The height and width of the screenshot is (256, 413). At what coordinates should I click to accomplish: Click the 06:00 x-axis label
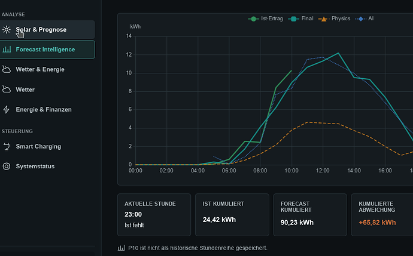pyautogui.click(x=229, y=171)
